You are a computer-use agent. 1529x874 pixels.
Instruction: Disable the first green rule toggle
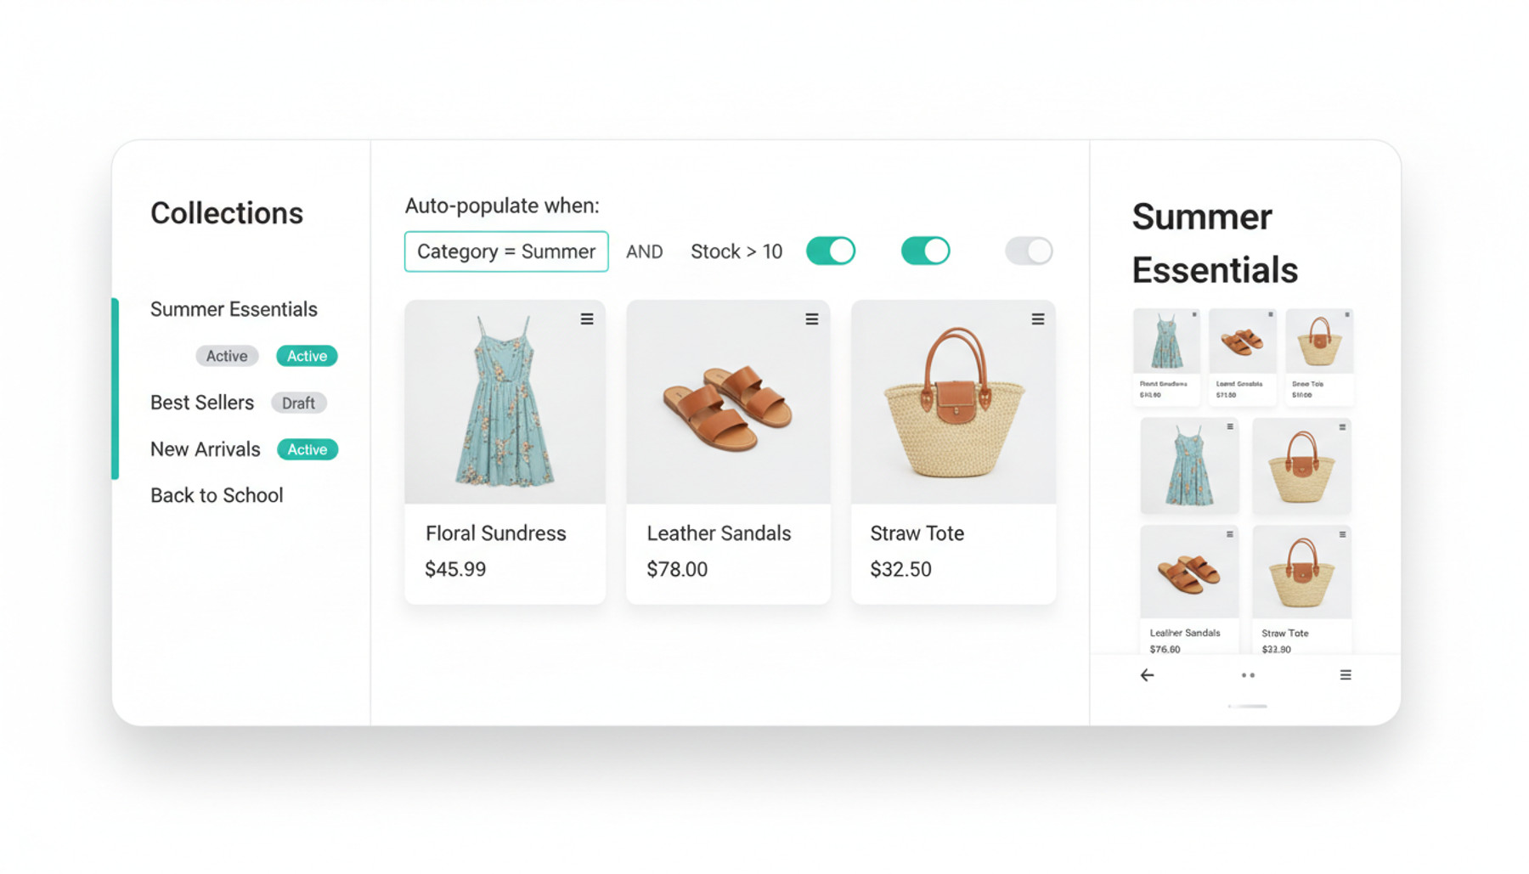click(x=831, y=251)
